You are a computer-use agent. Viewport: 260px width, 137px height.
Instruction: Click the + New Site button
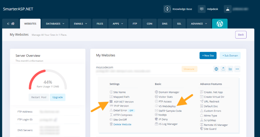tap(208, 56)
